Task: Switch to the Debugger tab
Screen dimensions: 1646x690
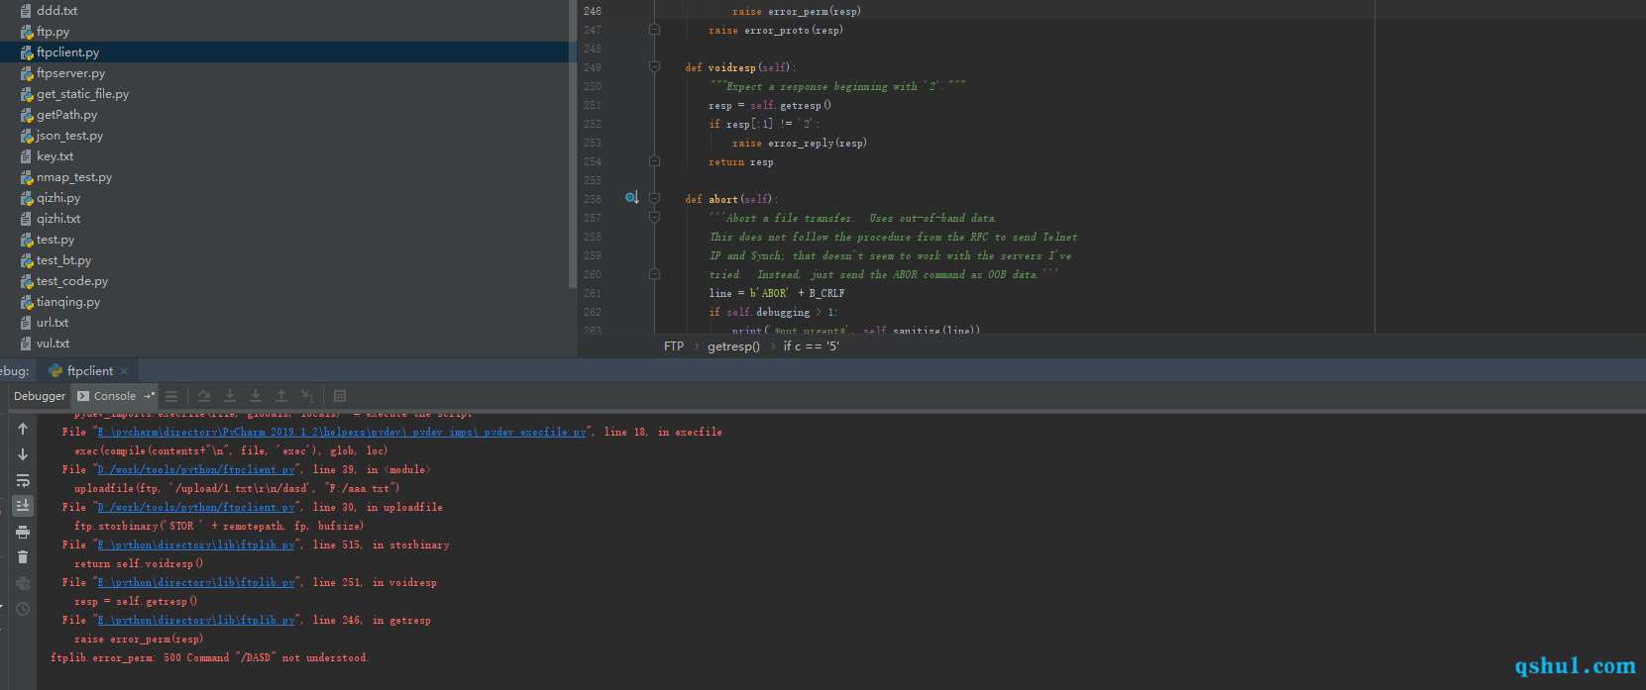Action: pyautogui.click(x=40, y=396)
